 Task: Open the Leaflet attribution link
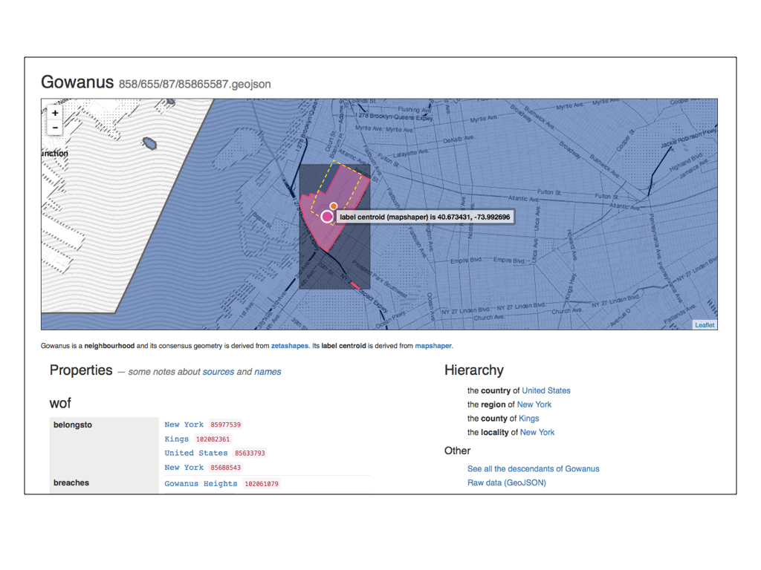[x=705, y=325]
